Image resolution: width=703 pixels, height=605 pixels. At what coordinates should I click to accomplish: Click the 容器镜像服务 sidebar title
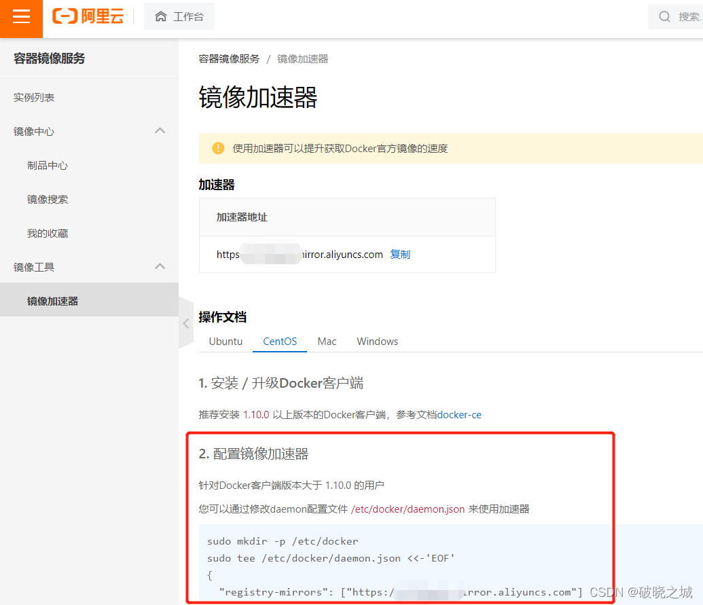50,58
